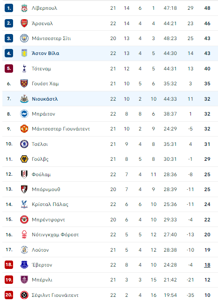The image size is (218, 302).
Task: Click the Κρίσταλ Πάλας team name
Action: point(50,204)
